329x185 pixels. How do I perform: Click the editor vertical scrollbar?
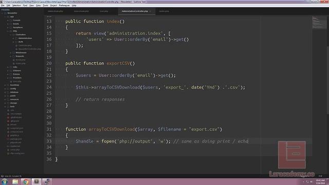click(328, 80)
